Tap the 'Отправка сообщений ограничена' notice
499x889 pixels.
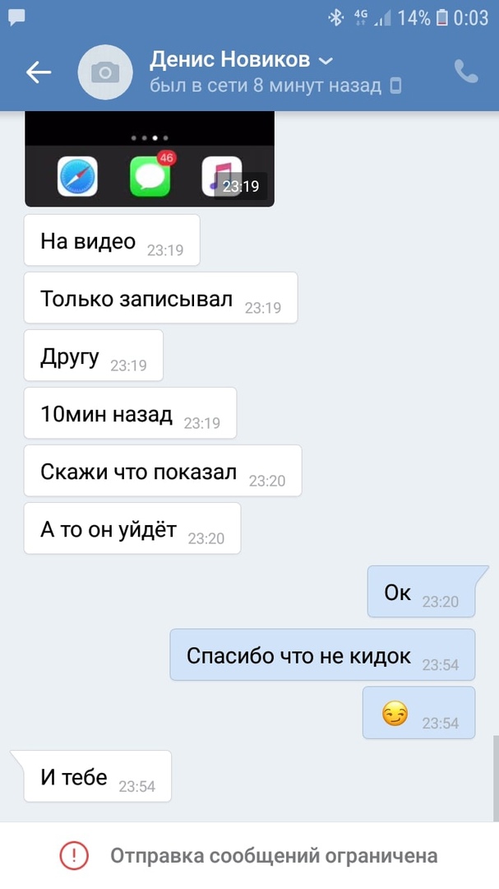[x=274, y=855]
